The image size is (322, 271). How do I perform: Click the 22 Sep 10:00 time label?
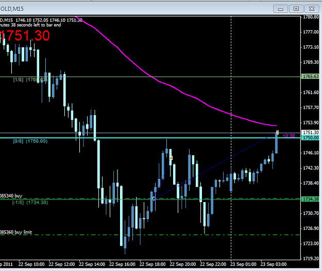31,264
